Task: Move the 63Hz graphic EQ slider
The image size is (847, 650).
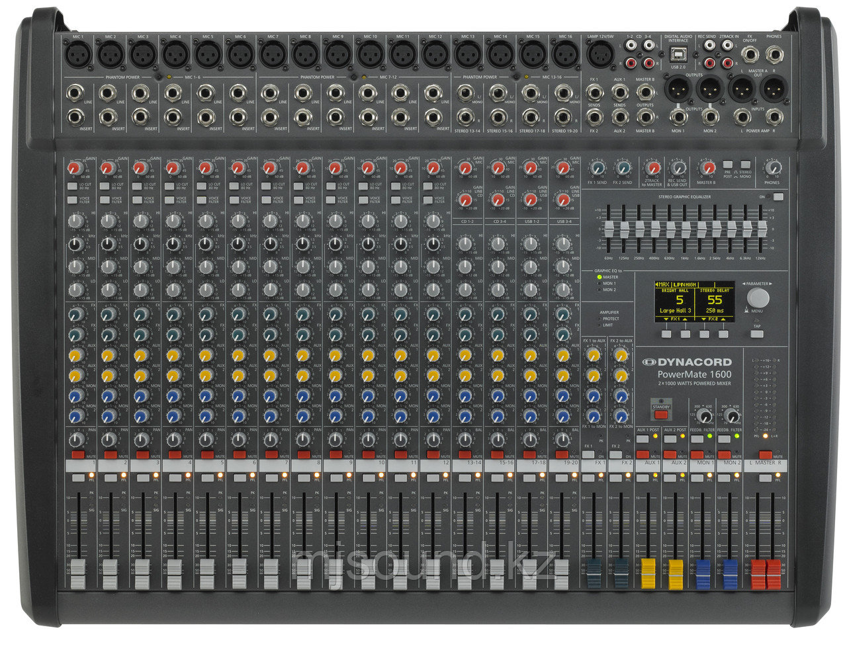Action: [609, 229]
